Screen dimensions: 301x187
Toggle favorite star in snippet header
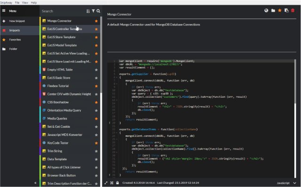coord(280,10)
